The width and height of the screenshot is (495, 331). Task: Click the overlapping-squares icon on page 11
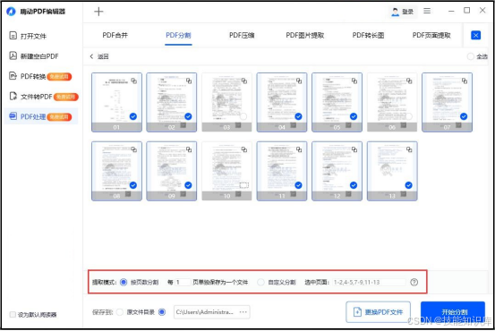(299, 149)
